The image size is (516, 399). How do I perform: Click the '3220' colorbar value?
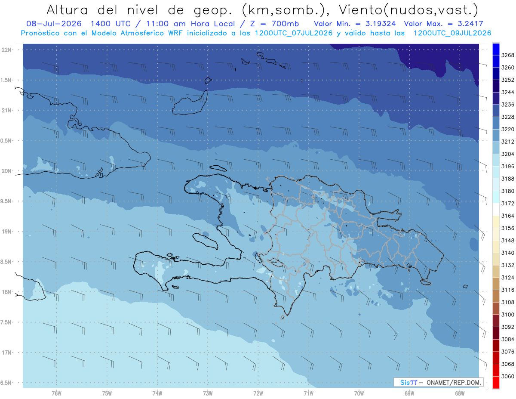[508, 129]
